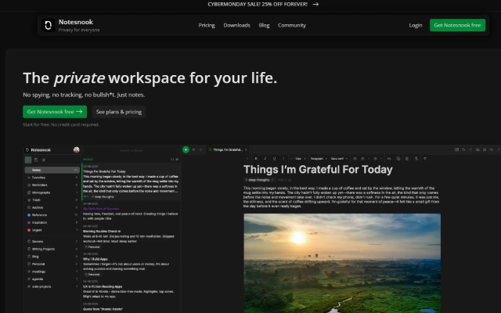Click the blue Reference color dot
The height and width of the screenshot is (313, 501).
[x=29, y=215]
